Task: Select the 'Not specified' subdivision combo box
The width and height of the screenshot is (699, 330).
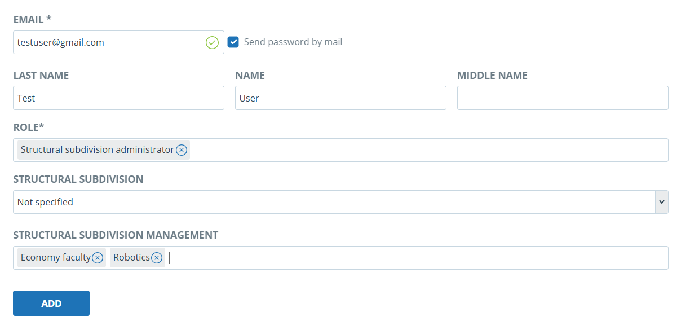Action: 340,202
